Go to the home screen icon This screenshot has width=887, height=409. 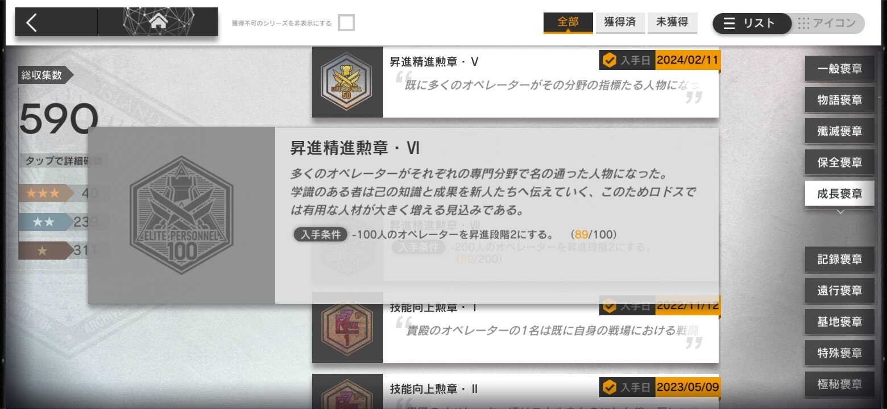pos(159,22)
